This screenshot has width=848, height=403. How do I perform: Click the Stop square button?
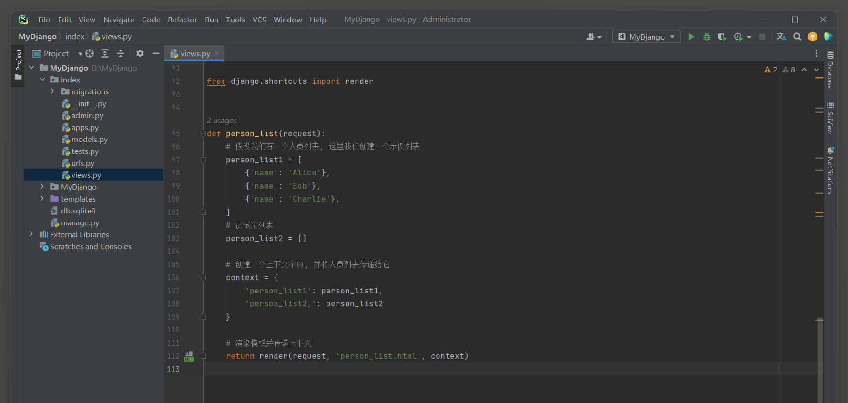click(762, 37)
